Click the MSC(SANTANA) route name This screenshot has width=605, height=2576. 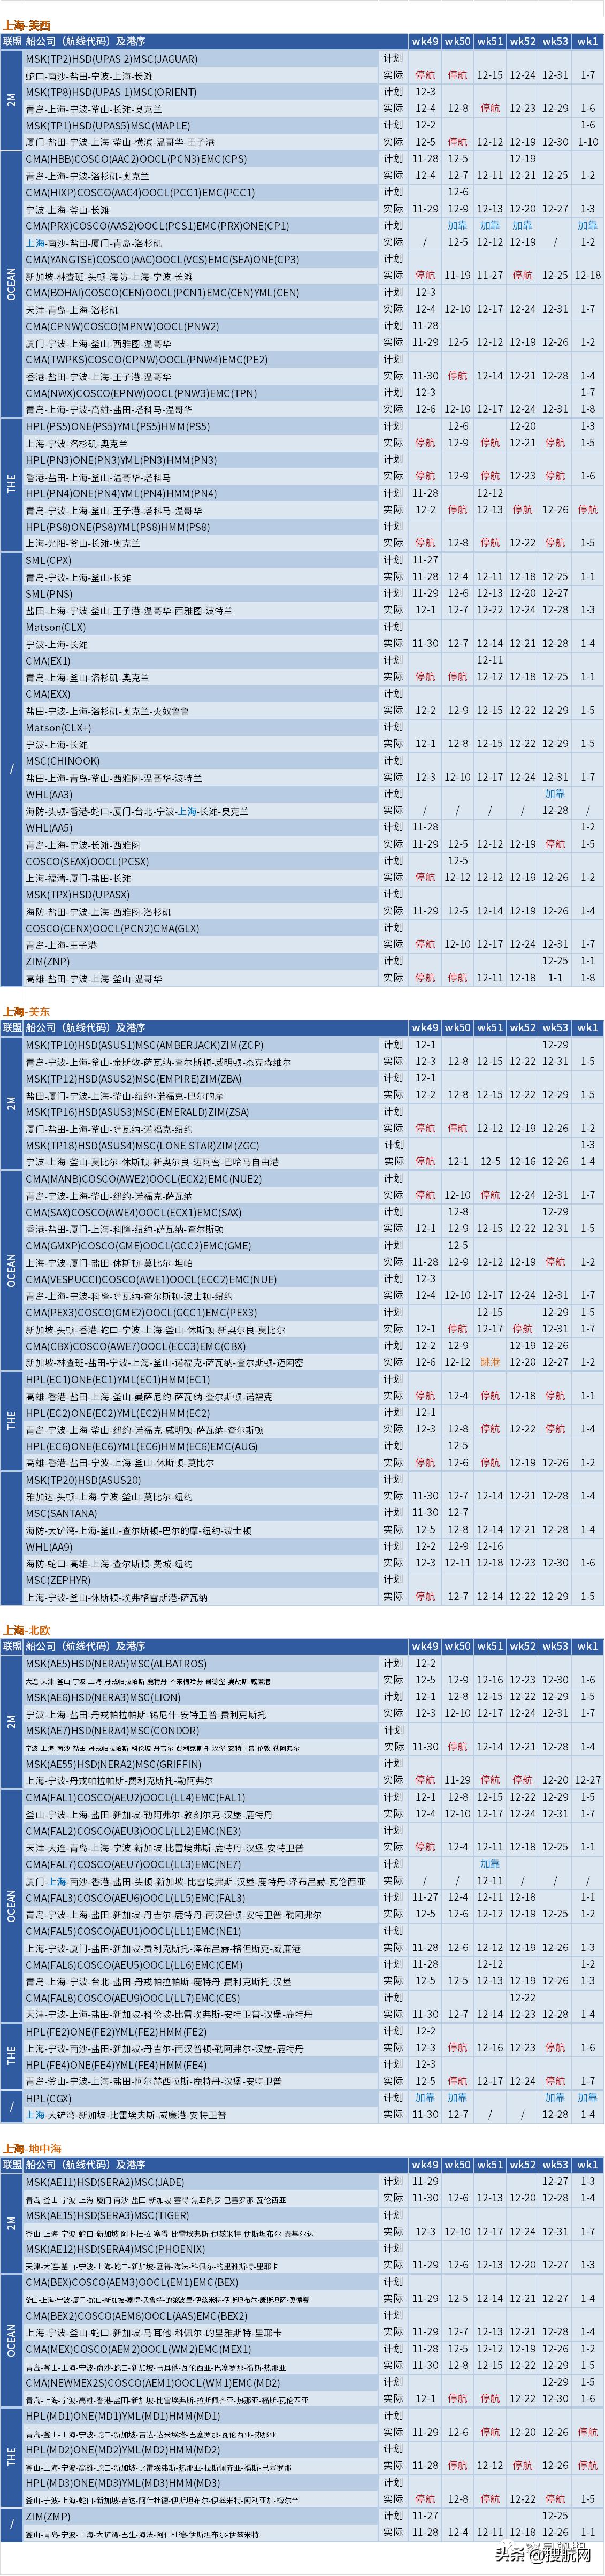[61, 1513]
